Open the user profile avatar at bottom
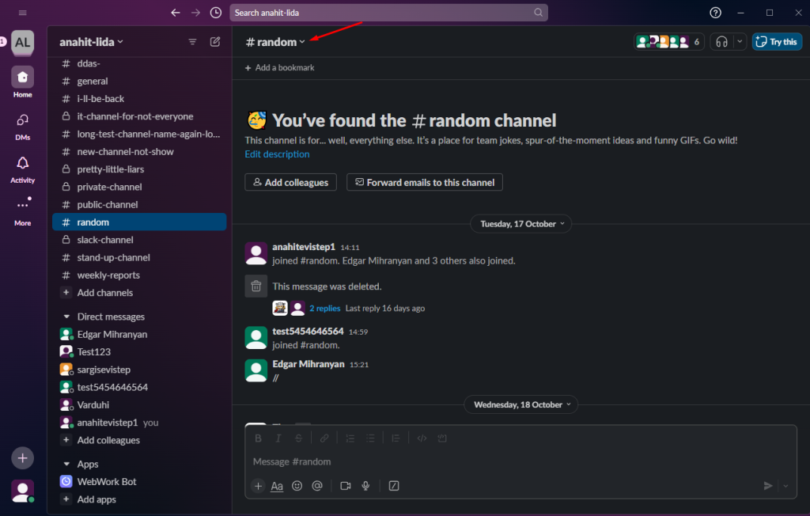 coord(22,491)
